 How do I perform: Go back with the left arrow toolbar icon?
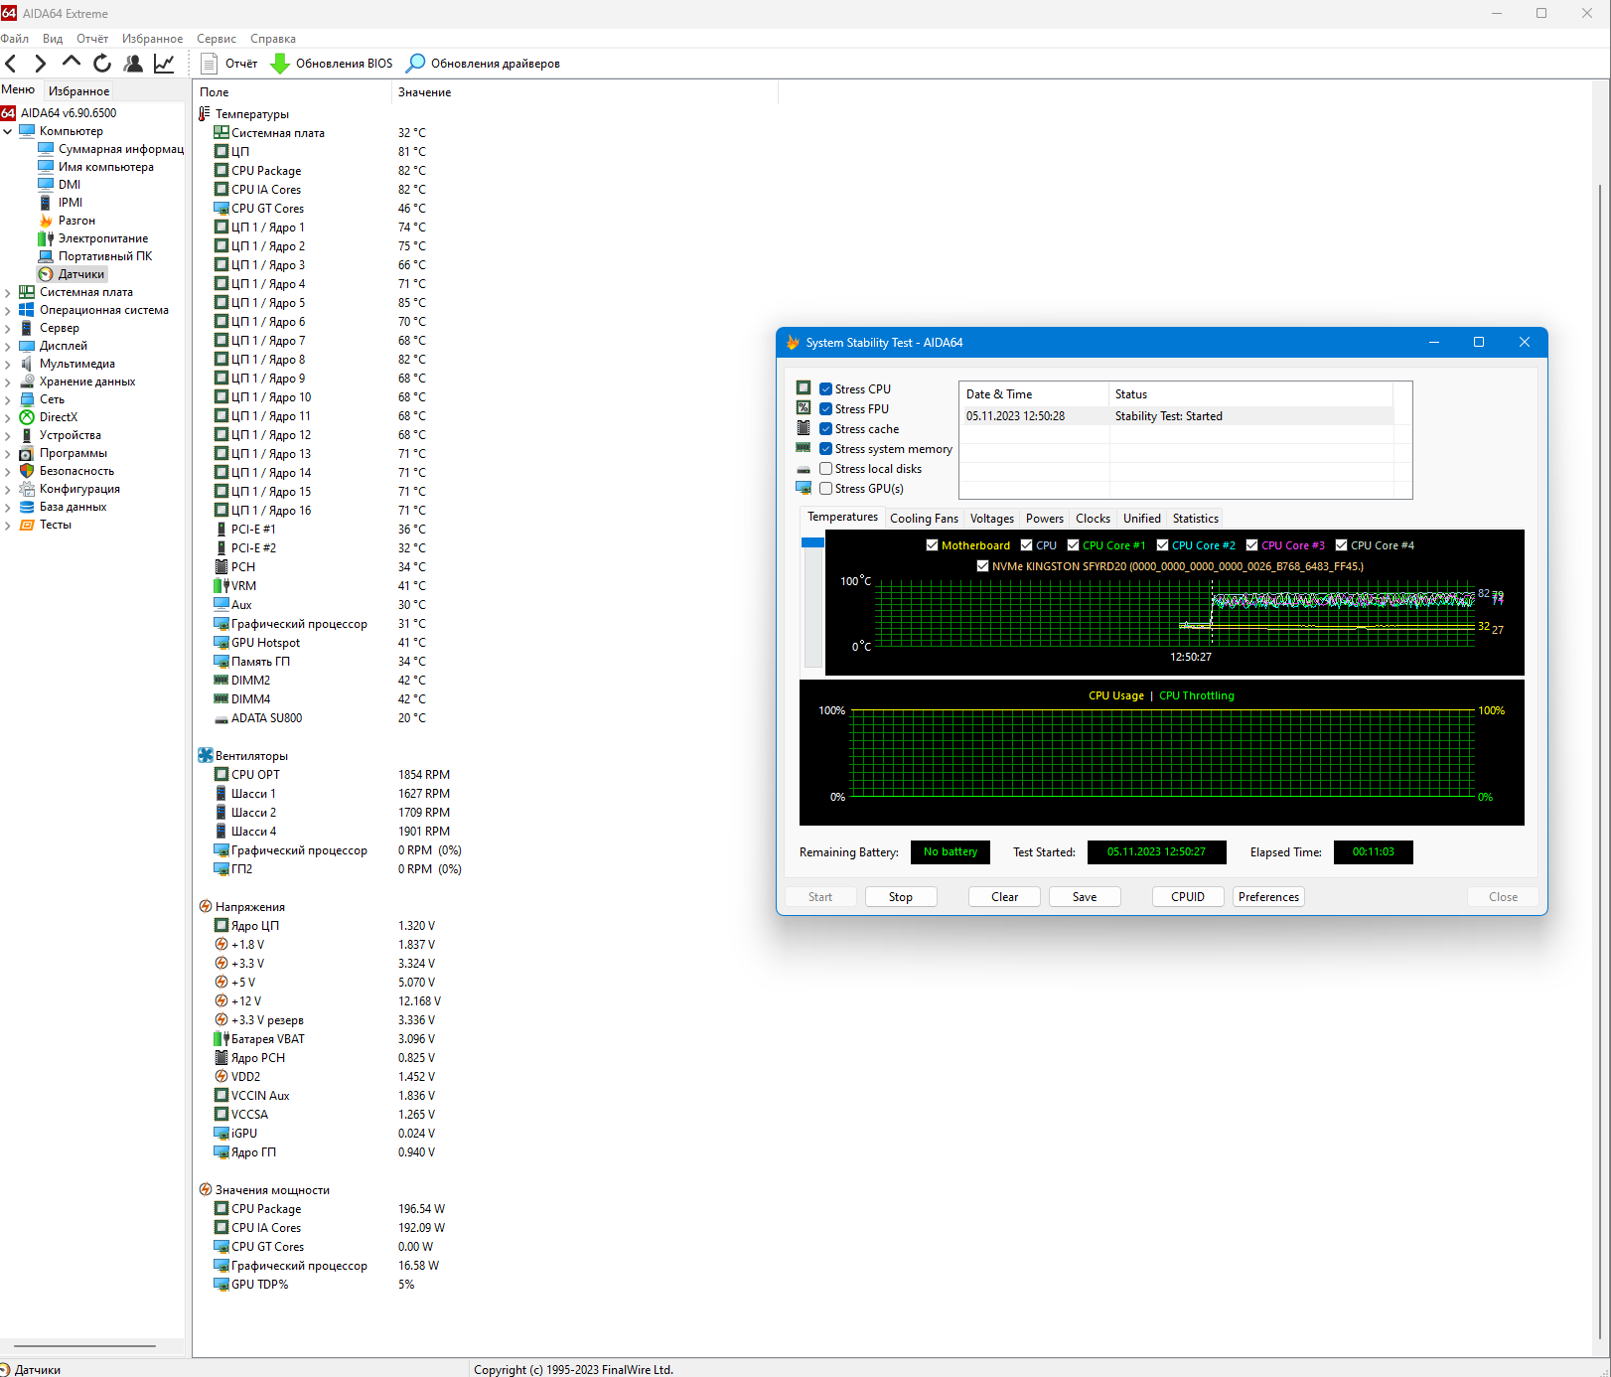pos(11,64)
